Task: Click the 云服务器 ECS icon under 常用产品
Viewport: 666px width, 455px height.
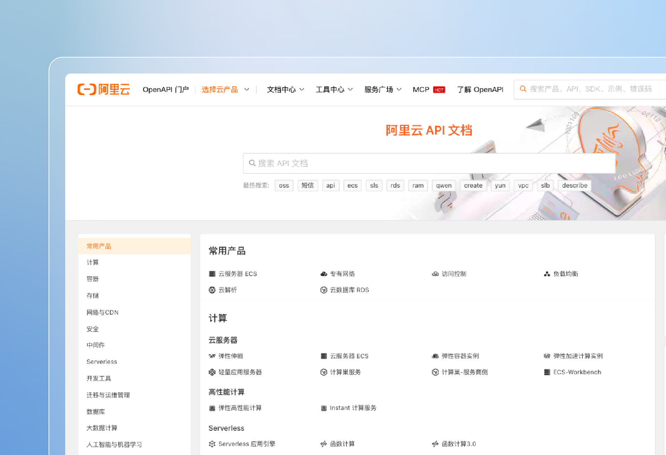Action: click(x=212, y=274)
